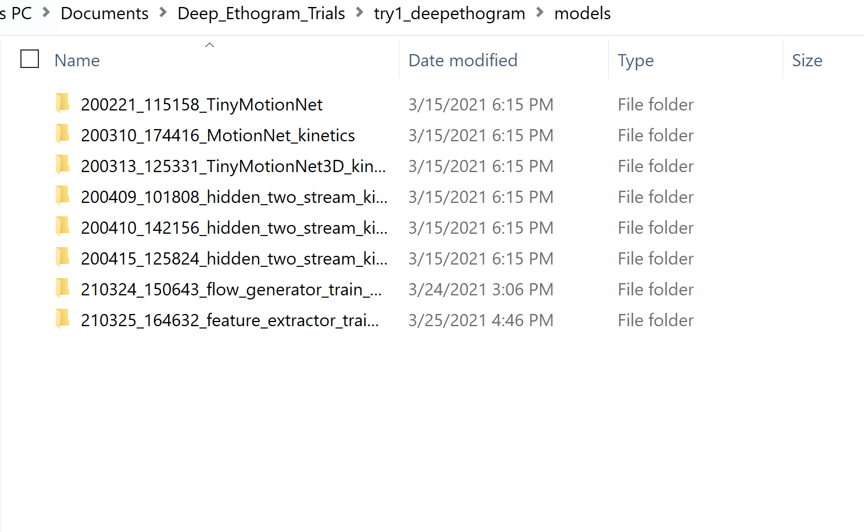The width and height of the screenshot is (864, 532).
Task: Expand the breadcrumb arrow after models
Action: pyautogui.click(x=622, y=13)
